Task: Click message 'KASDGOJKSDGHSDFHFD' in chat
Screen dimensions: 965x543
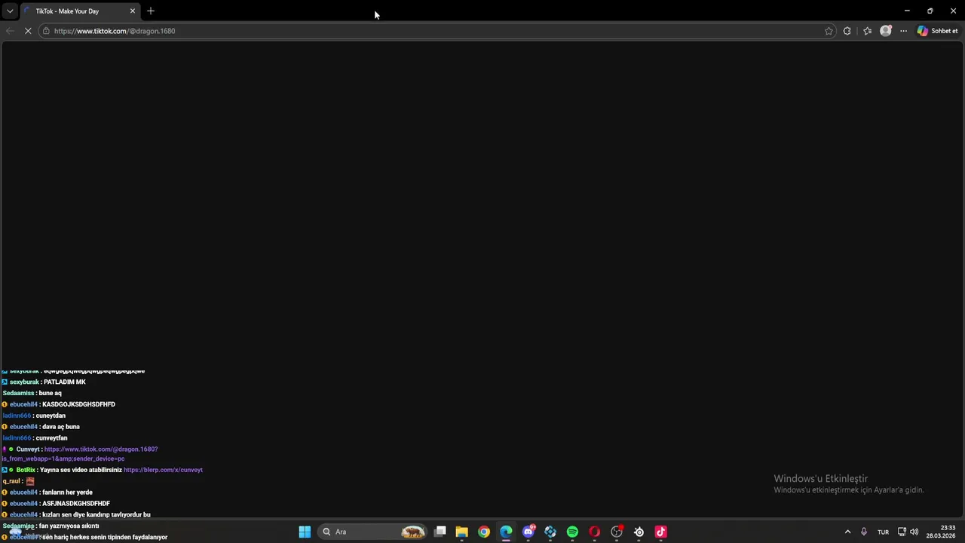Action: [78, 404]
